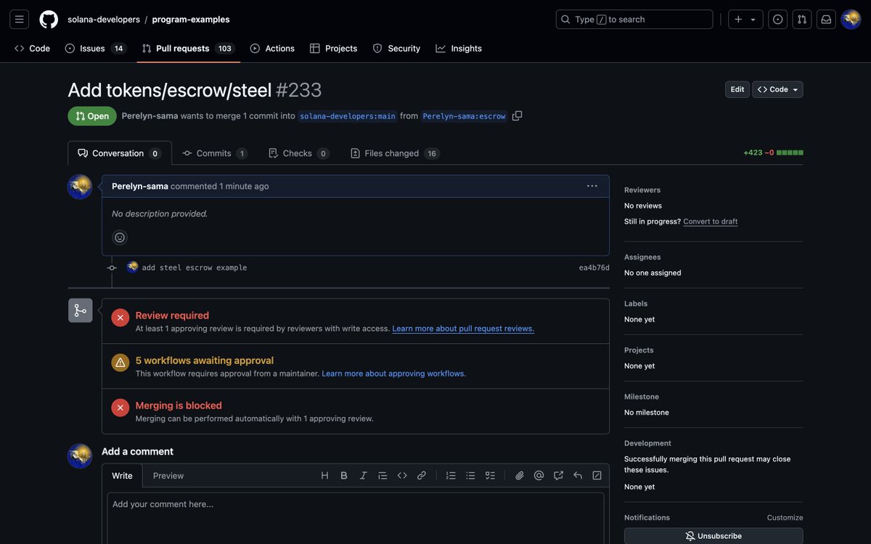Insert numbered list in comment editor

coord(451,476)
